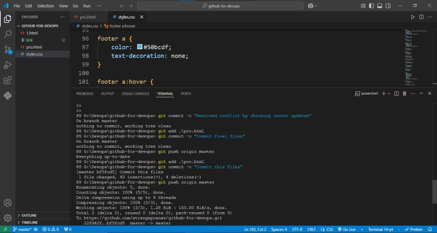Screen dimensions: 437x233
Task: Open the Manage gear icon
Action: coord(8,217)
